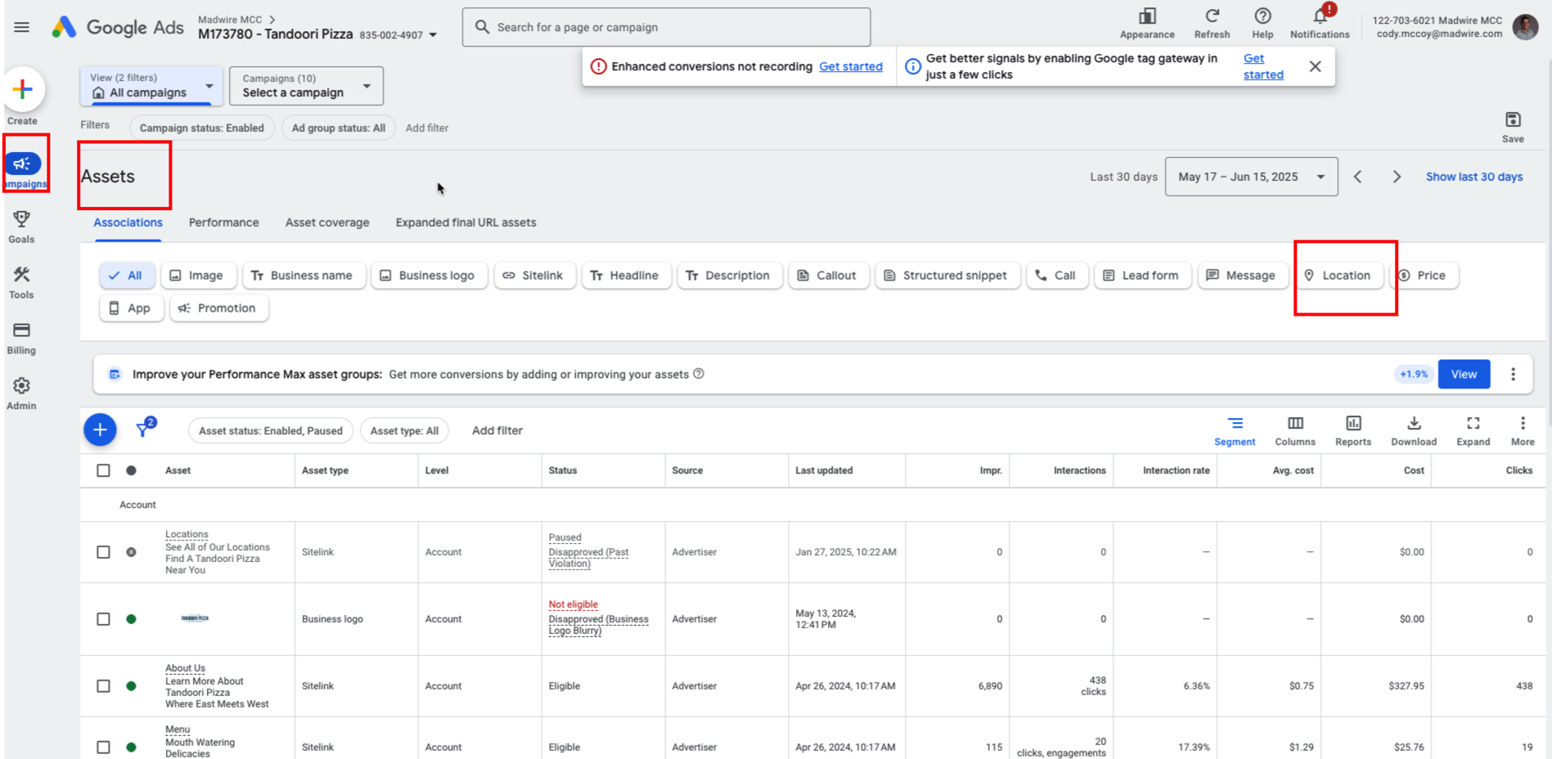
Task: Select the About Us sitelink row checkbox
Action: point(103,686)
